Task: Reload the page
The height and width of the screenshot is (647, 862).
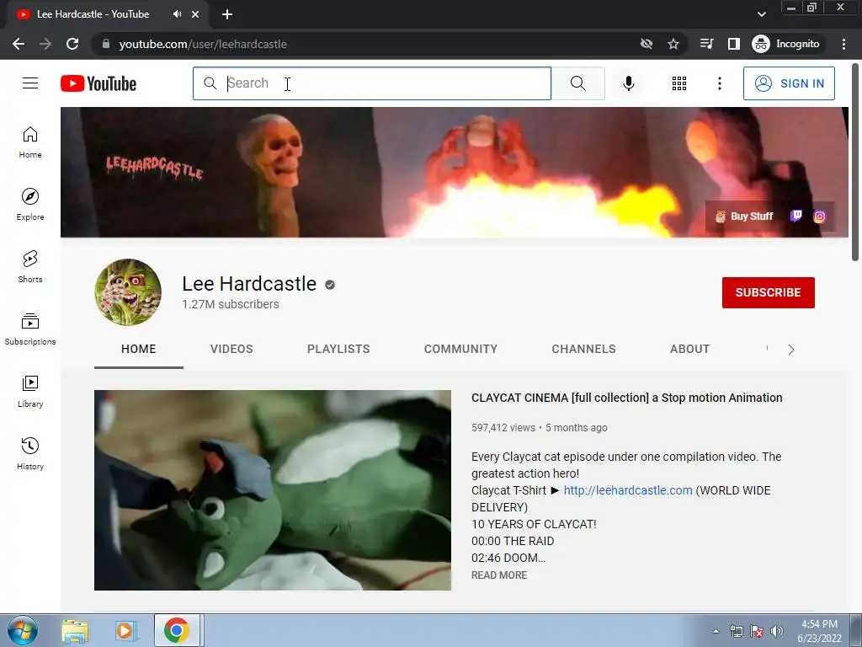Action: (x=72, y=44)
